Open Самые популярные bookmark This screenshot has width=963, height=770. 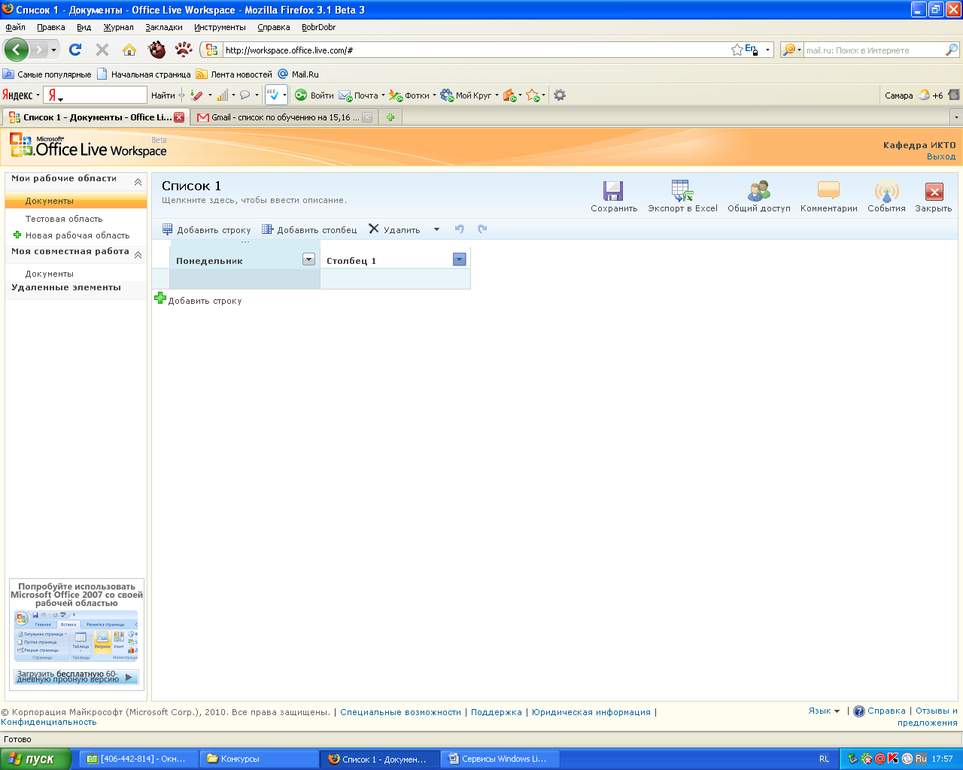click(x=47, y=74)
